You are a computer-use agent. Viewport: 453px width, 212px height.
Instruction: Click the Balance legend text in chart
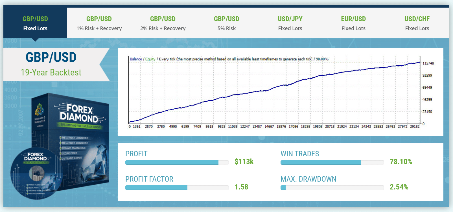pyautogui.click(x=136, y=59)
